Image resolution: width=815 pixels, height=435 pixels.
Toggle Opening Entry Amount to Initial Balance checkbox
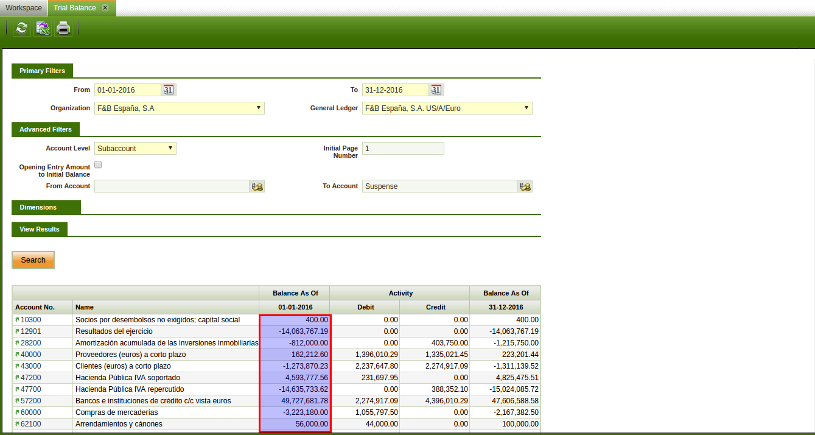pos(98,165)
